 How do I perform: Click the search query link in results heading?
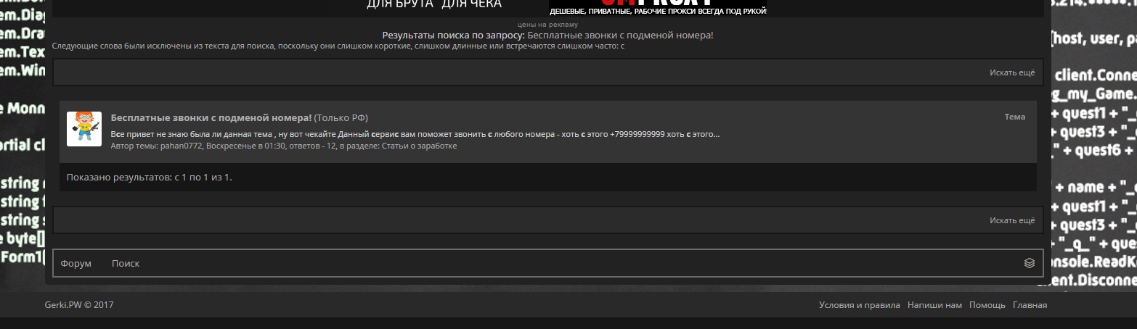[620, 35]
